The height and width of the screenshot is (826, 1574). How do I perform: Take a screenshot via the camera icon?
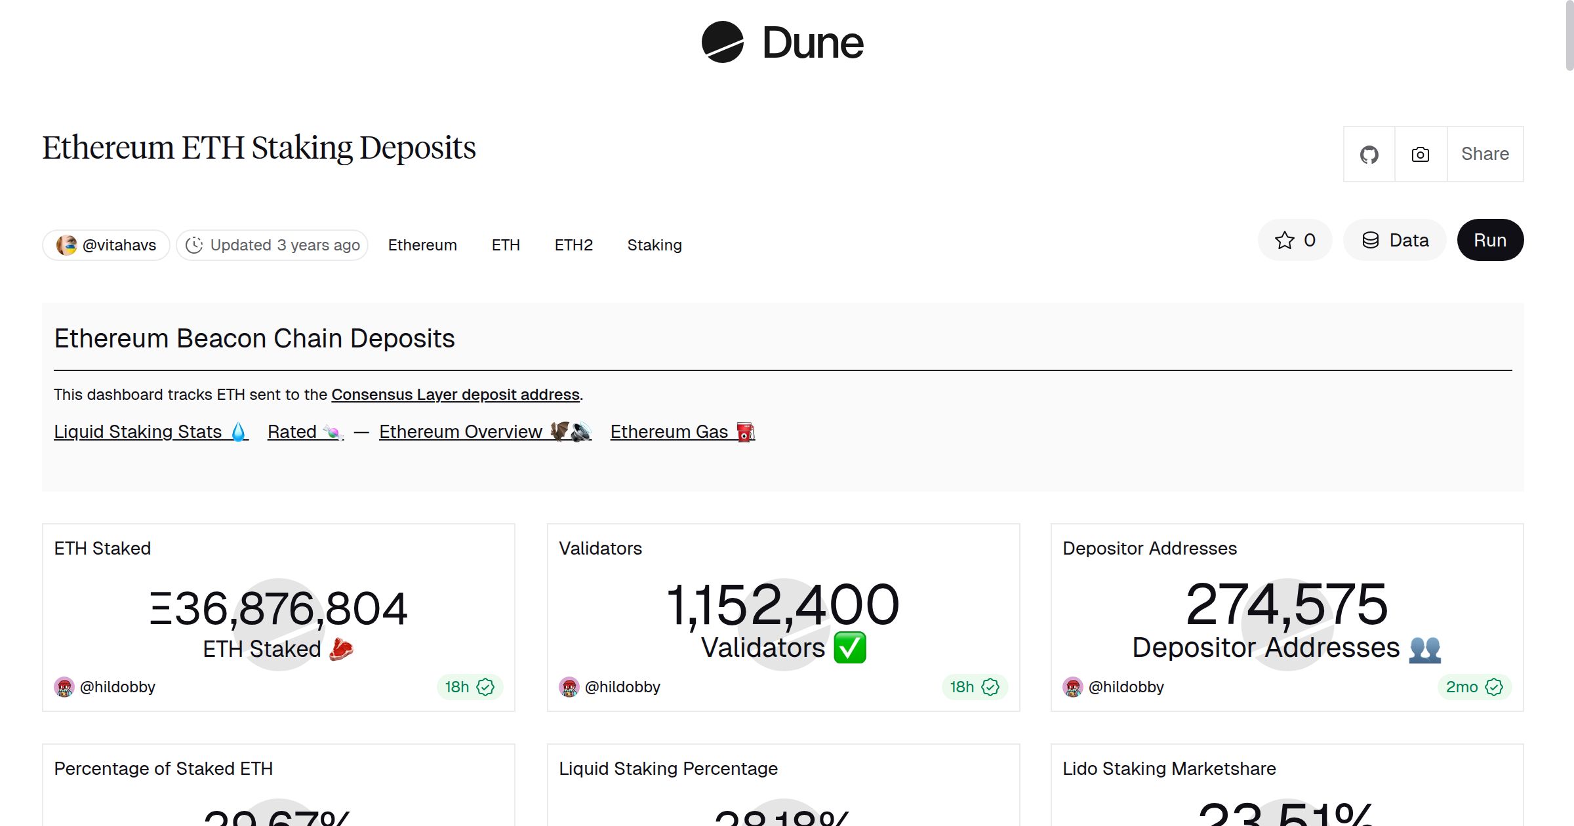[x=1419, y=153]
